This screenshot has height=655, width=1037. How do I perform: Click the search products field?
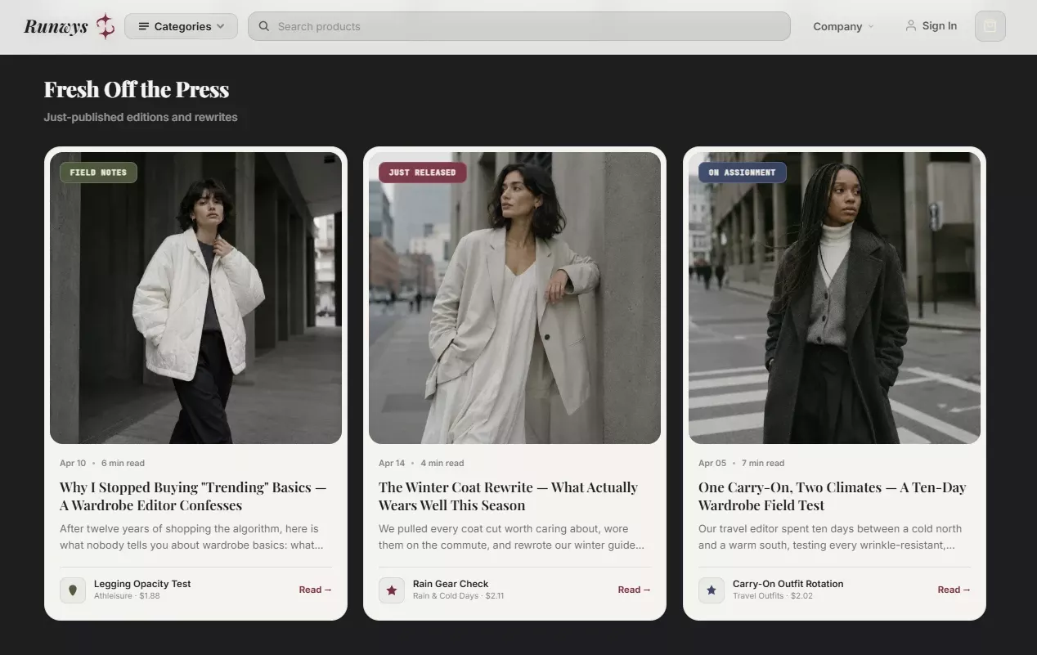coord(519,26)
